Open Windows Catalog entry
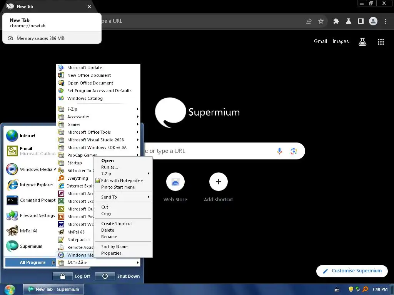This screenshot has height=295, width=394. 98,98
